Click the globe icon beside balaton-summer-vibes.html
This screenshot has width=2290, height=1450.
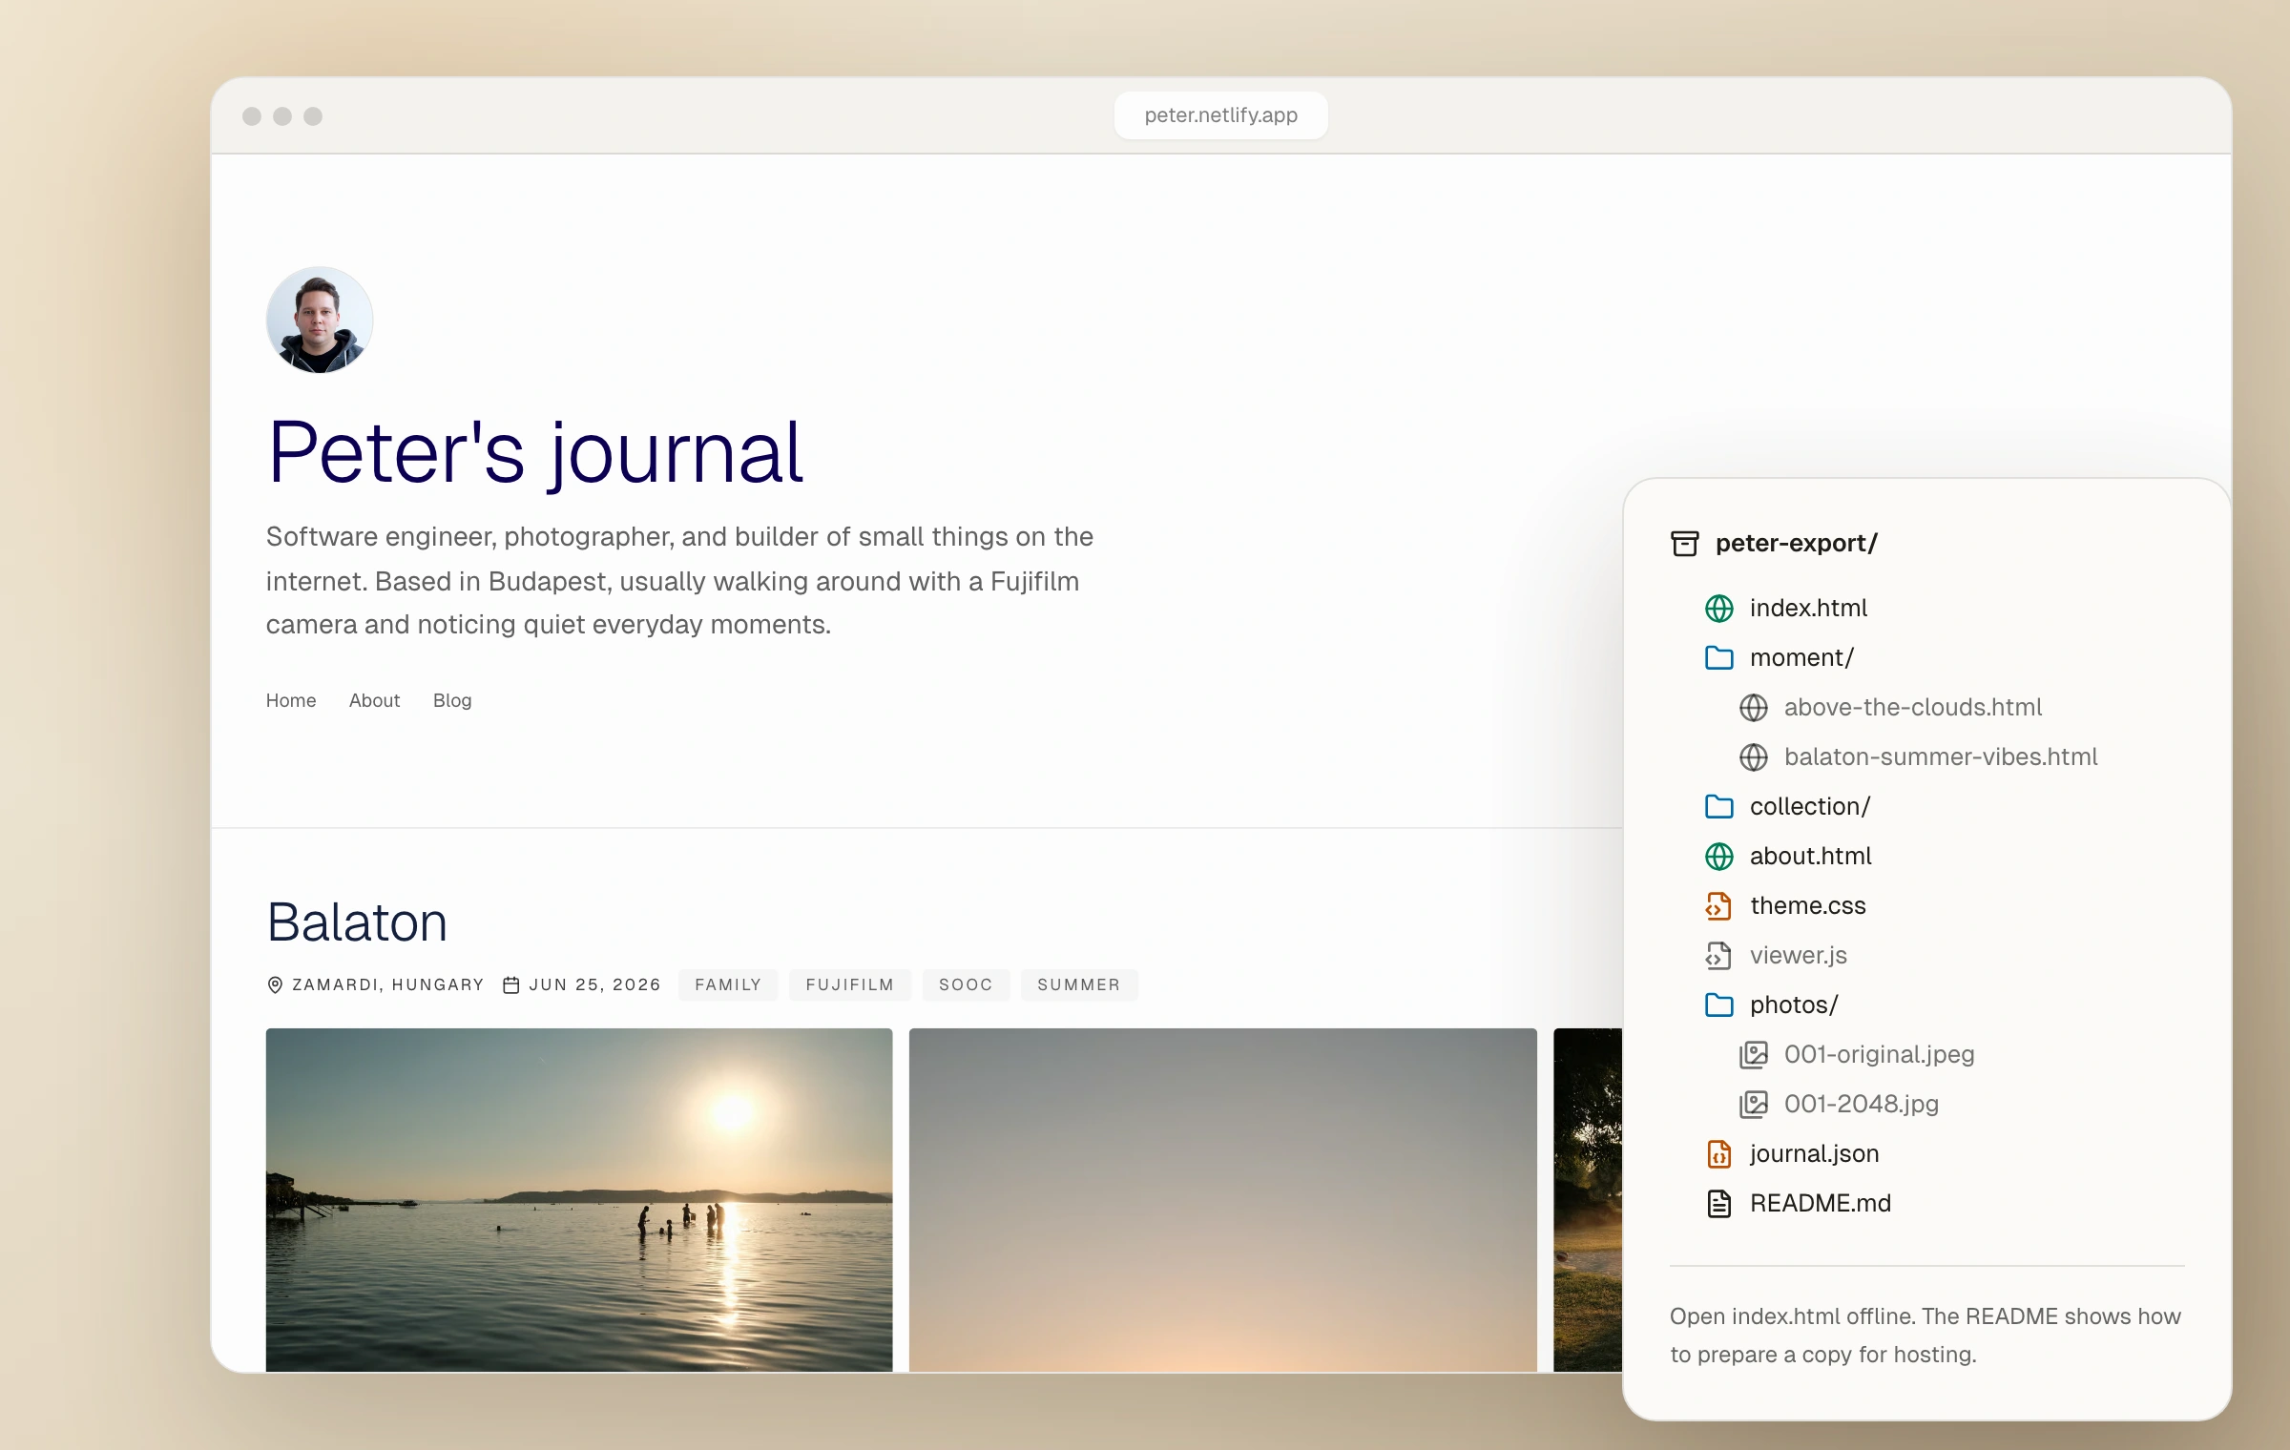tap(1754, 757)
